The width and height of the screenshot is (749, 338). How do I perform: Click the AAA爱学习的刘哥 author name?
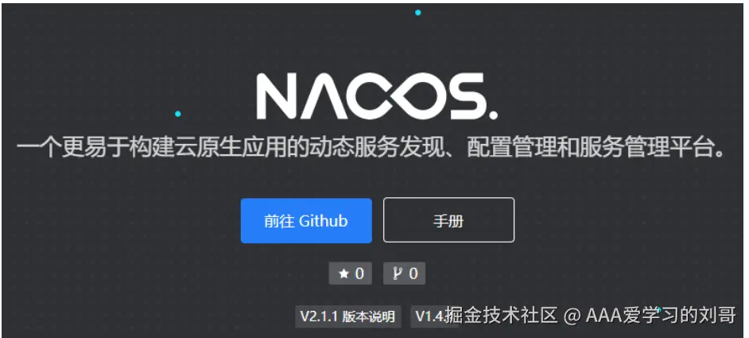(x=661, y=316)
